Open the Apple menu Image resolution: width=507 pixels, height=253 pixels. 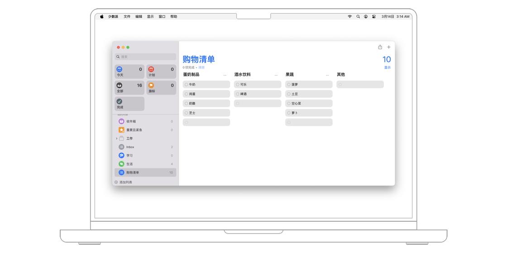click(101, 16)
